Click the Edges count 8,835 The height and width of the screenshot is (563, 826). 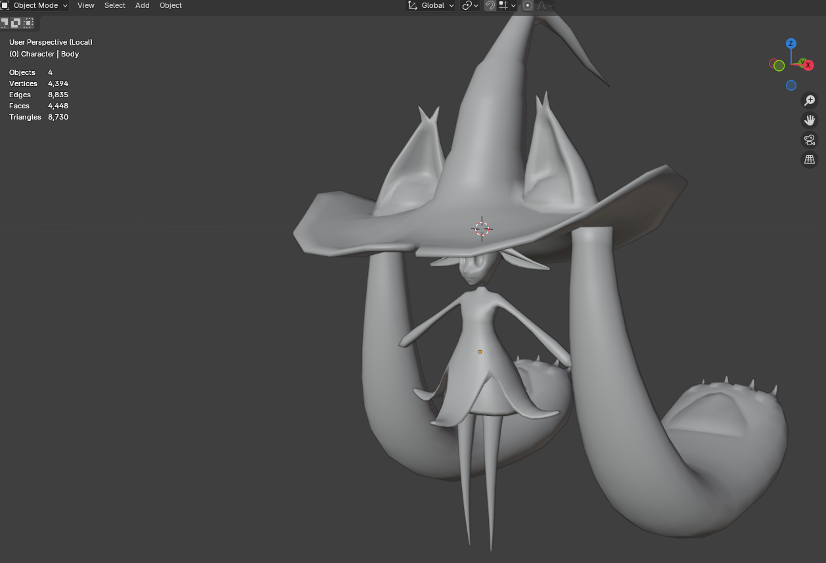click(x=58, y=95)
